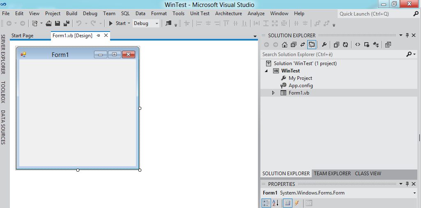Switch to the Start Page tab
Image resolution: width=421 pixels, height=208 pixels.
(23, 36)
